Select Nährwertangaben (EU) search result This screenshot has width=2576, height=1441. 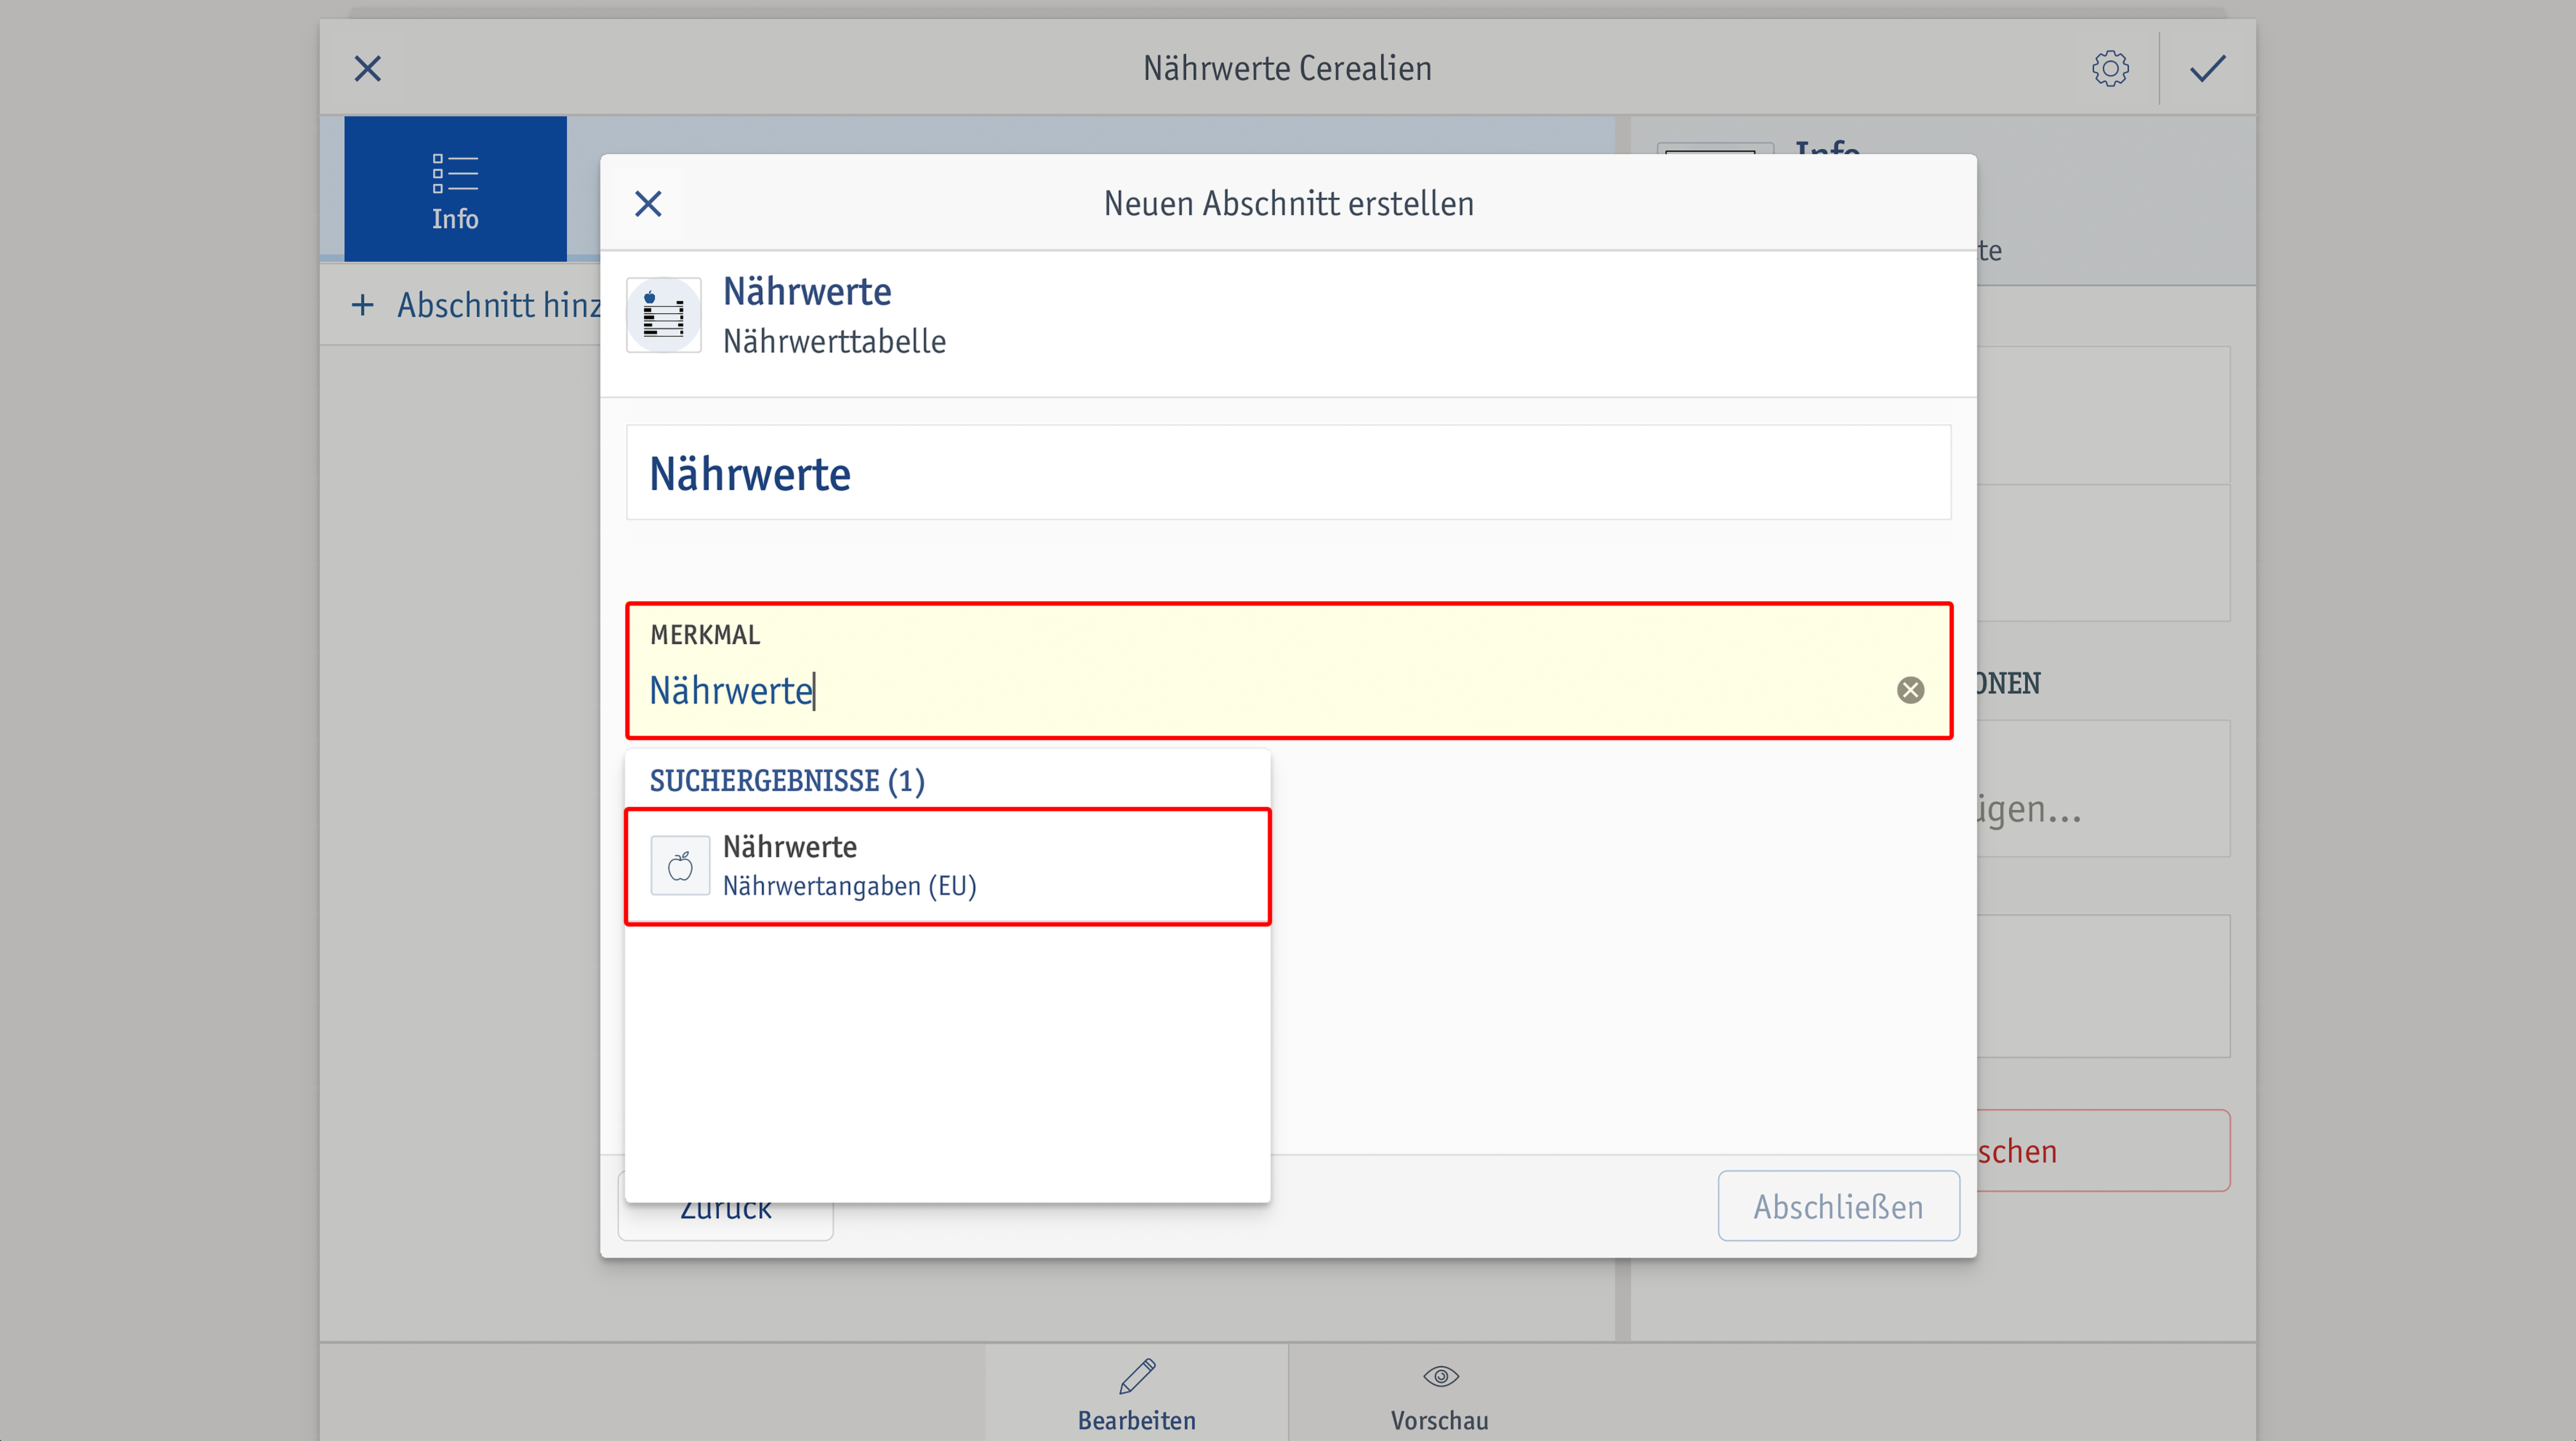948,866
